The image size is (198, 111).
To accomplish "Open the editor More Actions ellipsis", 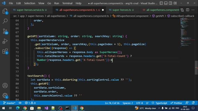I will [193, 10].
